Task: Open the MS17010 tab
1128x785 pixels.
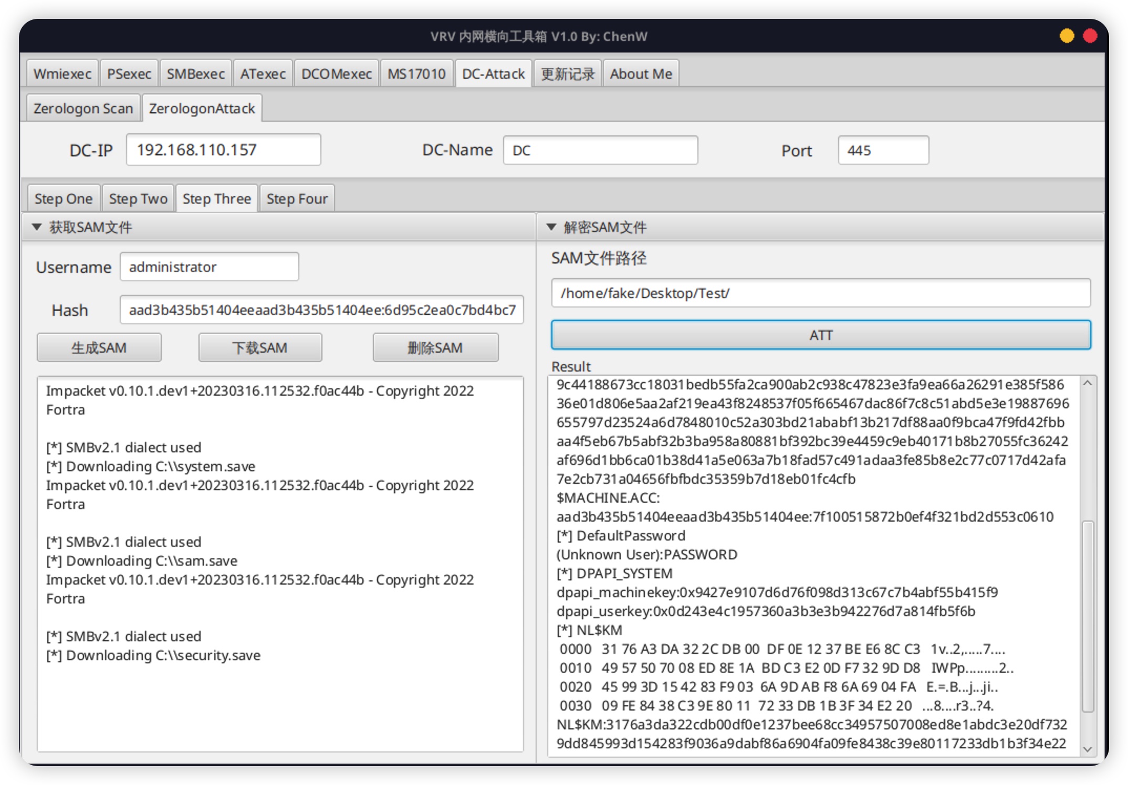Action: [x=416, y=74]
